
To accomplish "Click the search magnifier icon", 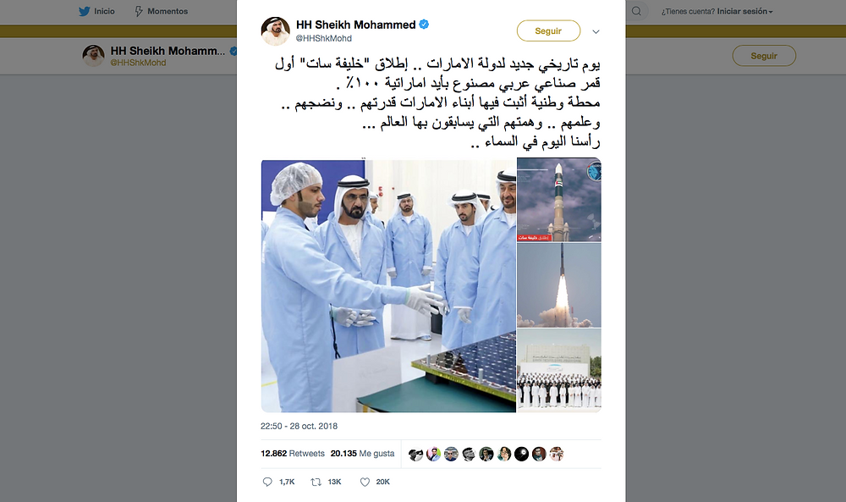I will click(x=637, y=11).
